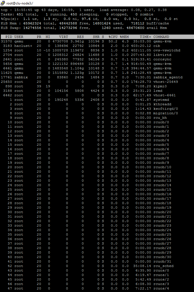Click the haclust+ user name
Image resolution: width=194 pixels, height=292 pixels.
[23, 46]
